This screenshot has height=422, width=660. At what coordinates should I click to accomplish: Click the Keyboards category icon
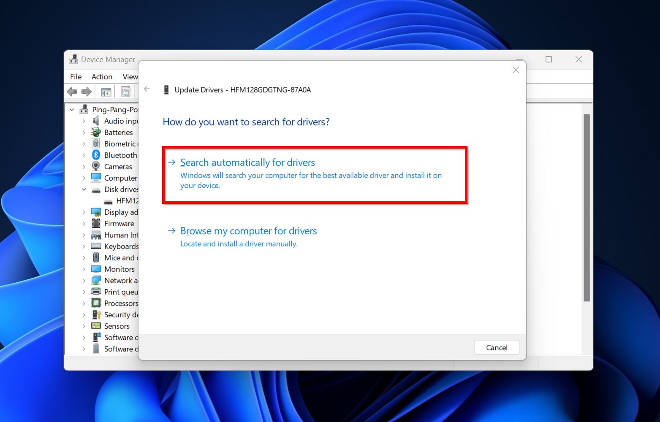tap(96, 246)
